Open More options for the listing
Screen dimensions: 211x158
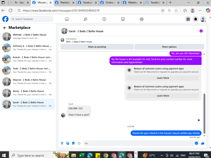(x=169, y=47)
